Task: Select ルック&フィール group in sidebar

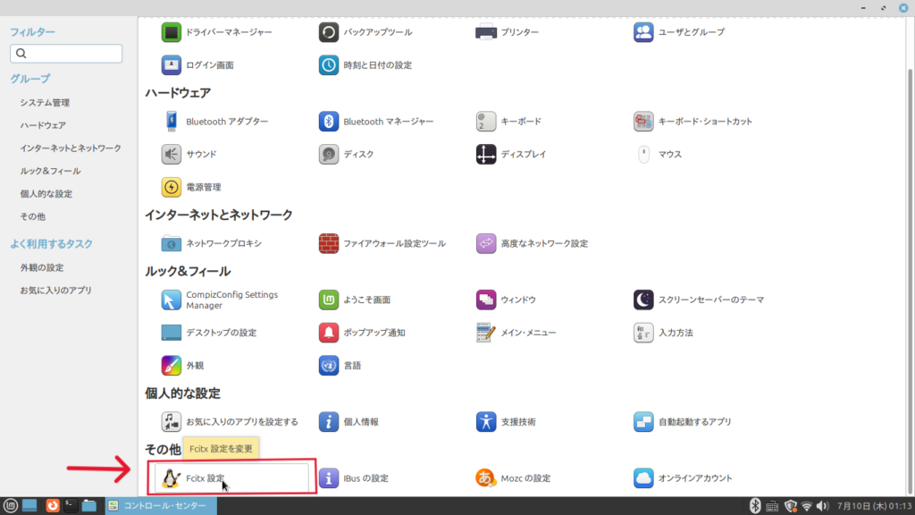Action: point(50,171)
